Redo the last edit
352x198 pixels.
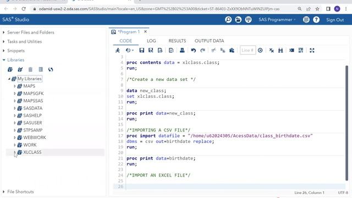[x=202, y=50]
